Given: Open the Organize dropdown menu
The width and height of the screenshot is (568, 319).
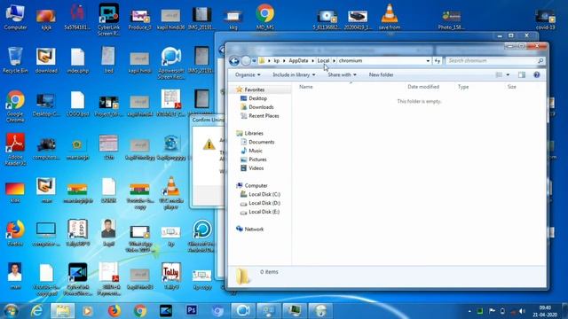Looking at the screenshot, I should click(248, 74).
